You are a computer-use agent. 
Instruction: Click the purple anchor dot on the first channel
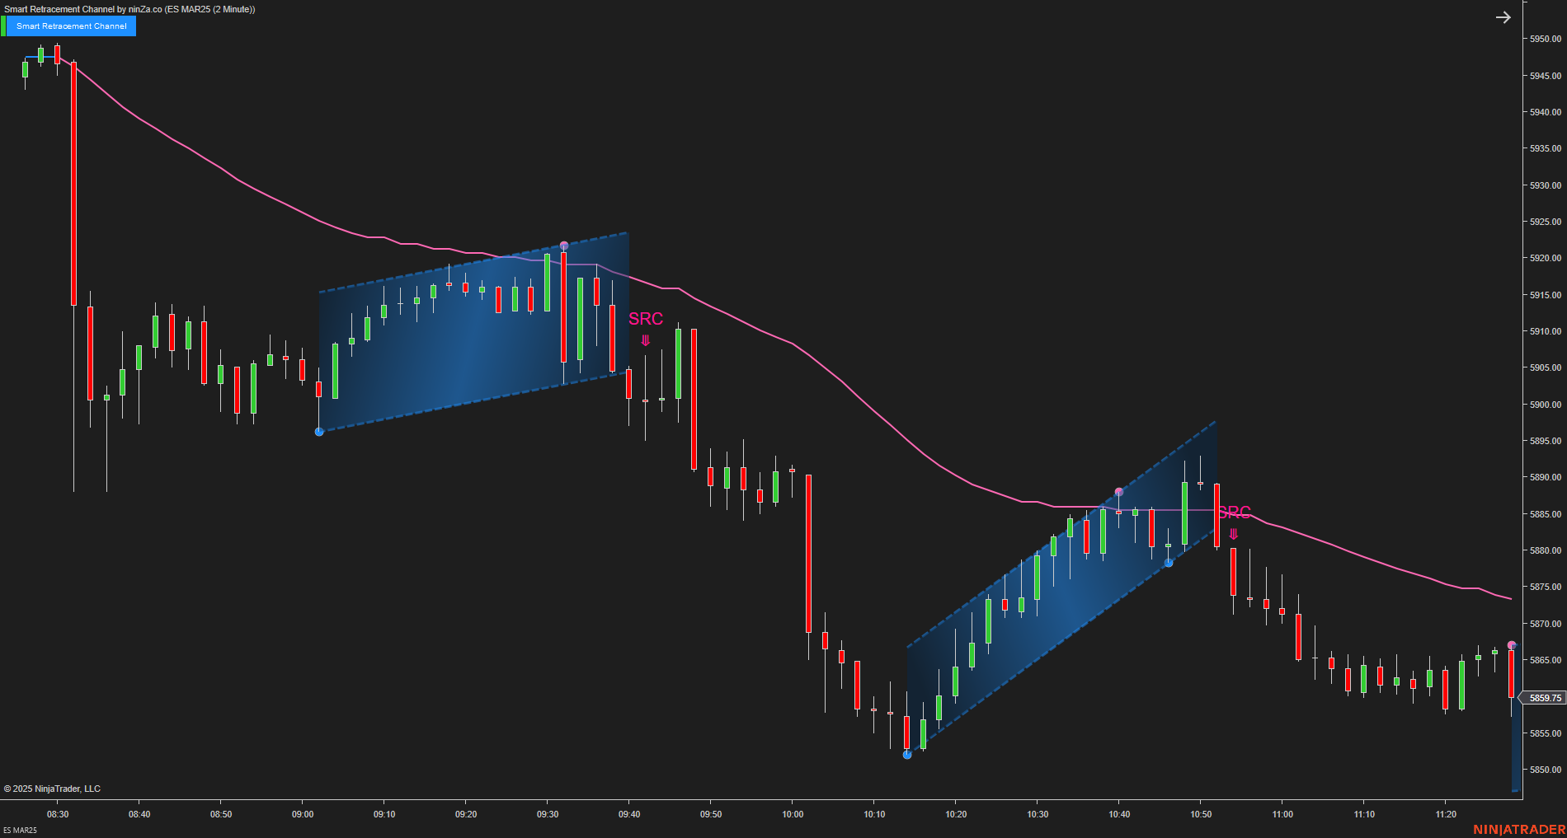click(564, 244)
